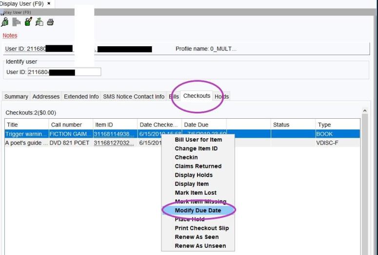
Task: Sort by the Call number column header
Action: tap(71, 125)
